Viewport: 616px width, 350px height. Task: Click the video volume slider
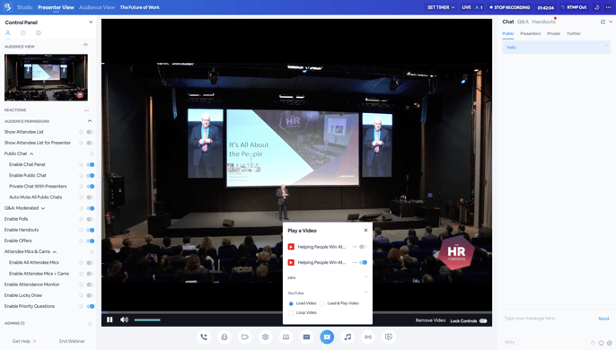[x=147, y=319]
